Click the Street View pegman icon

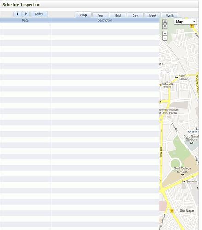[165, 24]
